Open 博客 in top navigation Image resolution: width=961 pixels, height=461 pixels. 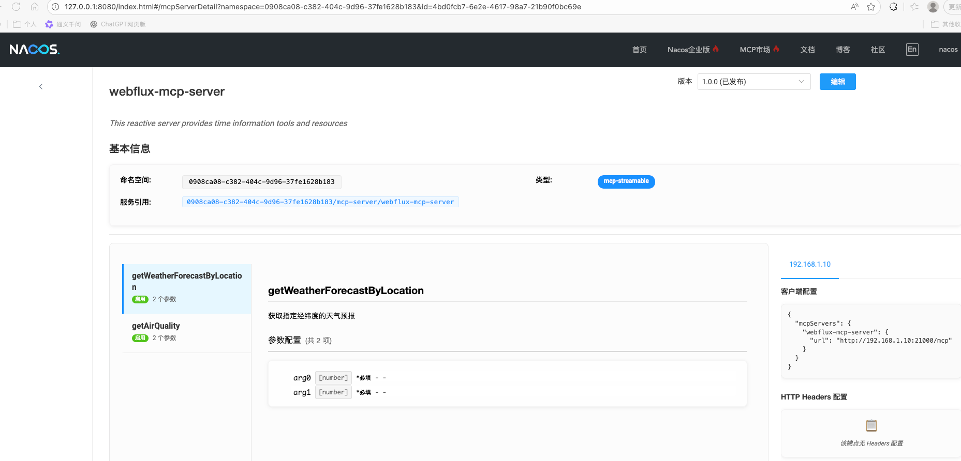pos(843,50)
